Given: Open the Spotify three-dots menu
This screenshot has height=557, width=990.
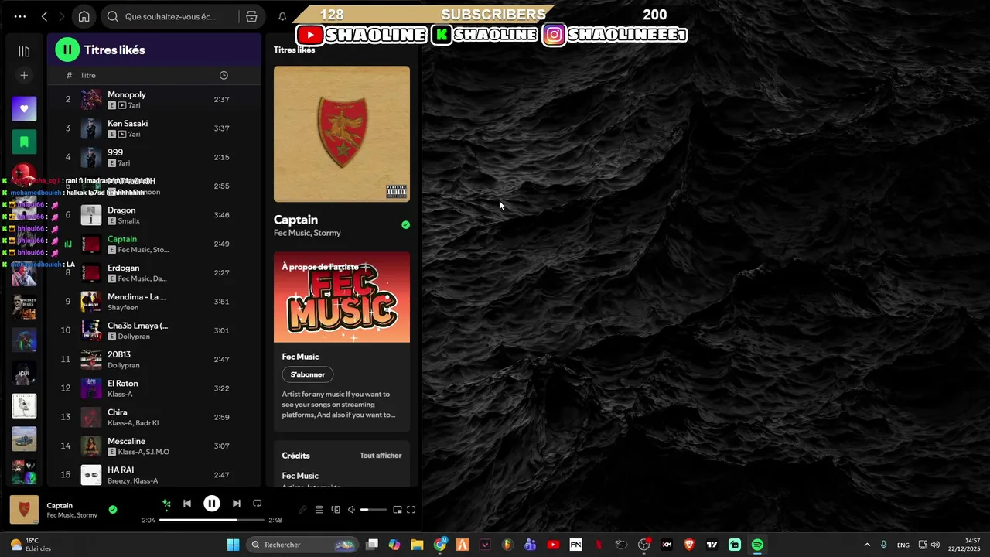Looking at the screenshot, I should tap(19, 16).
